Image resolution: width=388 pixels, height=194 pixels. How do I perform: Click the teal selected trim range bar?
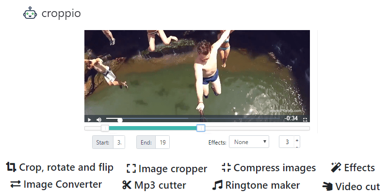click(153, 128)
